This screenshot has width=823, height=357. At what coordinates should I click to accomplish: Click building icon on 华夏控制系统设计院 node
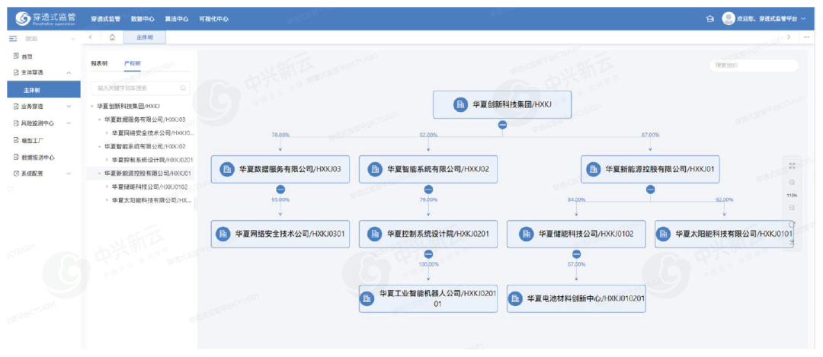coord(375,234)
